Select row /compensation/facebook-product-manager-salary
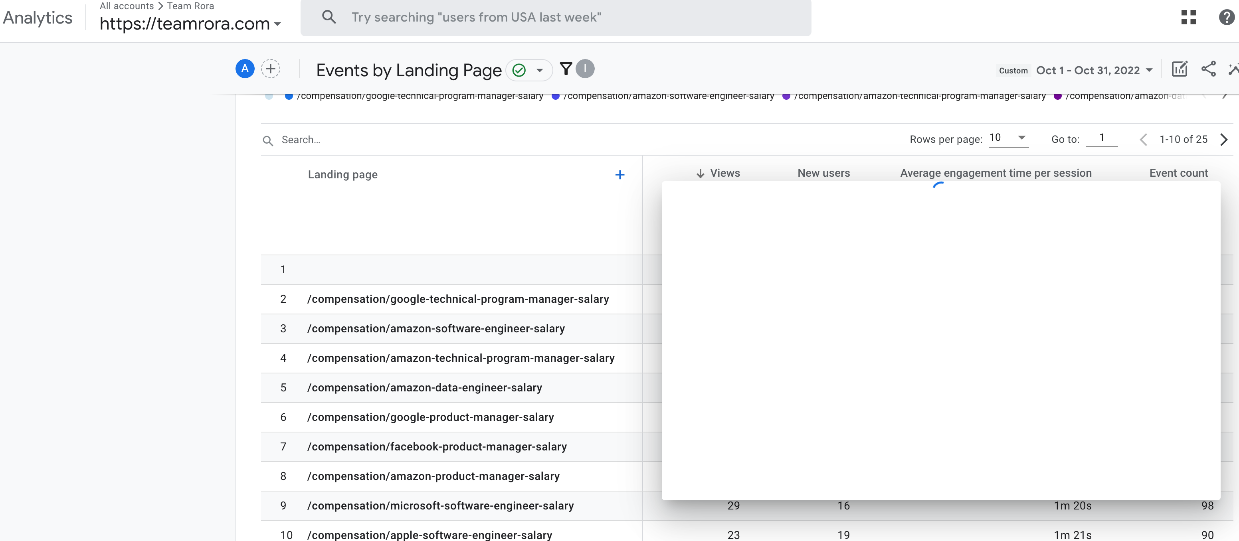Image resolution: width=1239 pixels, height=541 pixels. click(437, 447)
